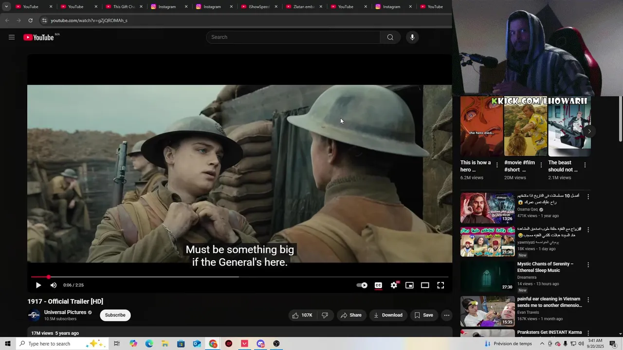Open Outlook from the taskbar
Viewport: 623px width, 350px height.
click(x=197, y=344)
